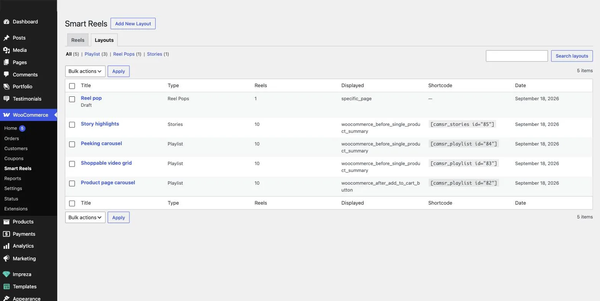
Task: Click the bottom Apply button
Action: coord(118,218)
